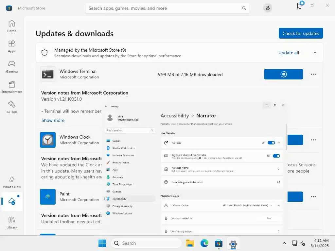Screen dimensions: 335x251
Task: Open more options for Windows Clock
Action: (x=314, y=140)
